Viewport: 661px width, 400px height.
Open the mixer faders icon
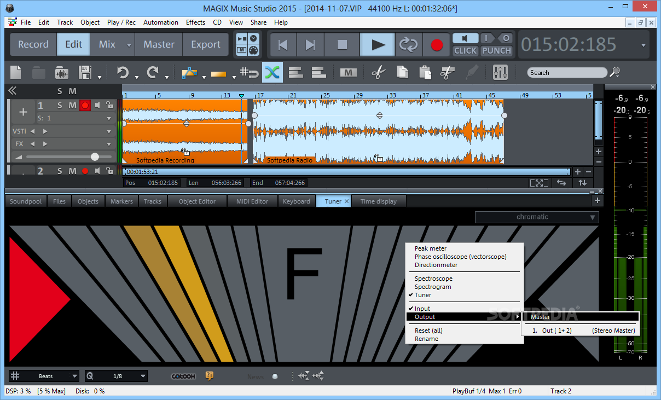tap(500, 72)
